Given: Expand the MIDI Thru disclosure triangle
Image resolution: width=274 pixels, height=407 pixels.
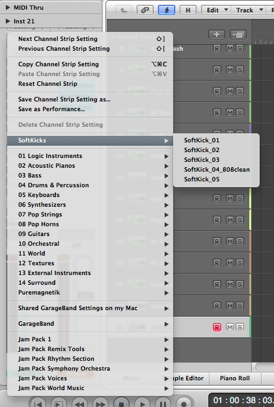Looking at the screenshot, I should click(x=8, y=8).
